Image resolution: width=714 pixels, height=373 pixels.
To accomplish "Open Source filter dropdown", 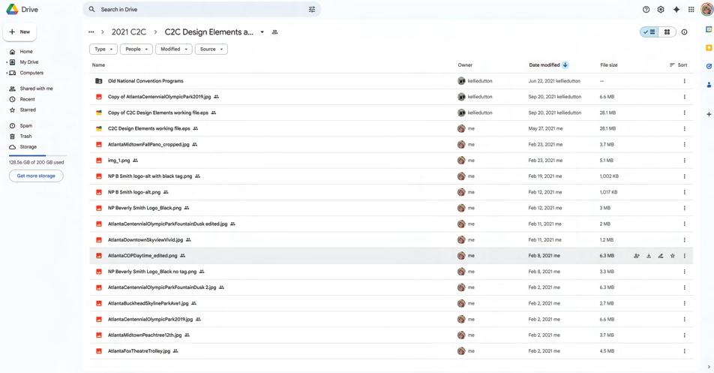I will [211, 50].
